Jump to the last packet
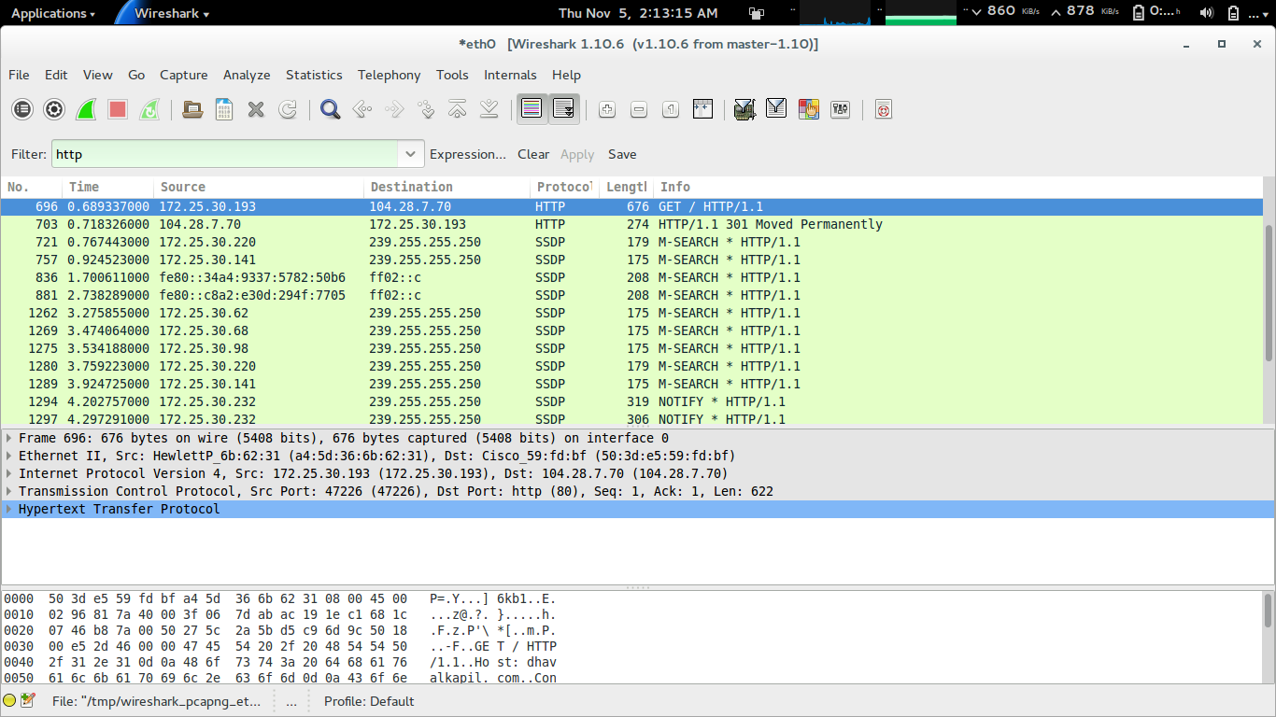 pos(489,109)
